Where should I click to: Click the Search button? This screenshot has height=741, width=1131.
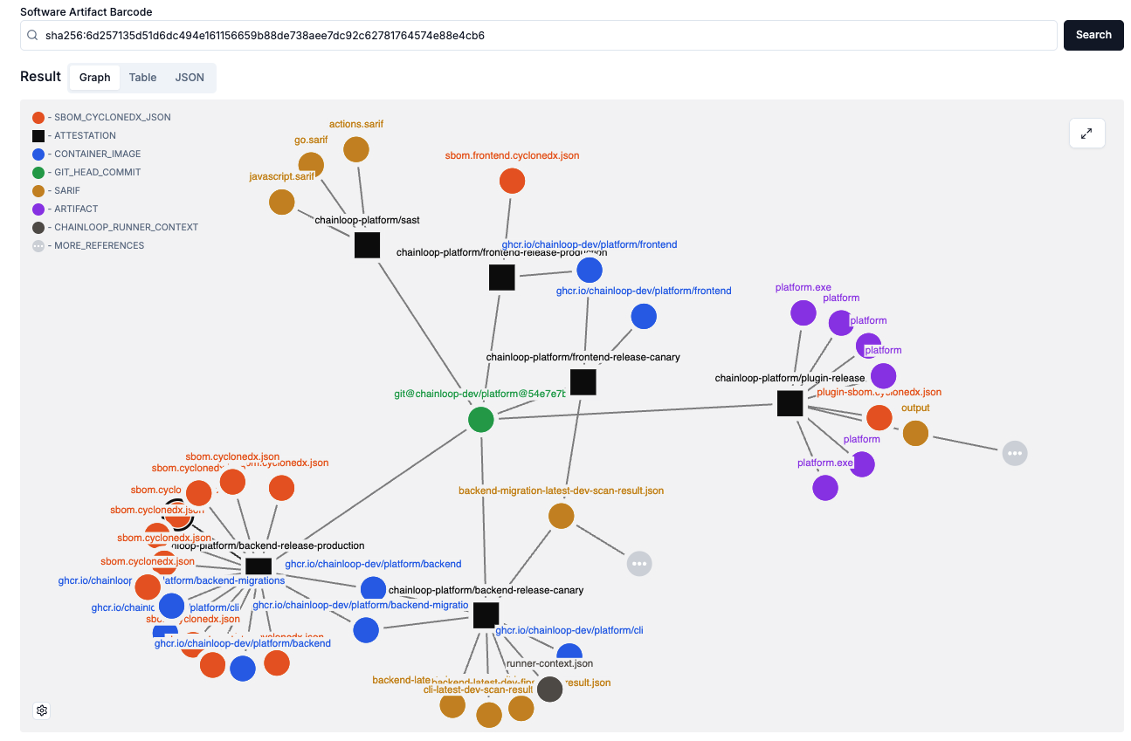pyautogui.click(x=1093, y=35)
